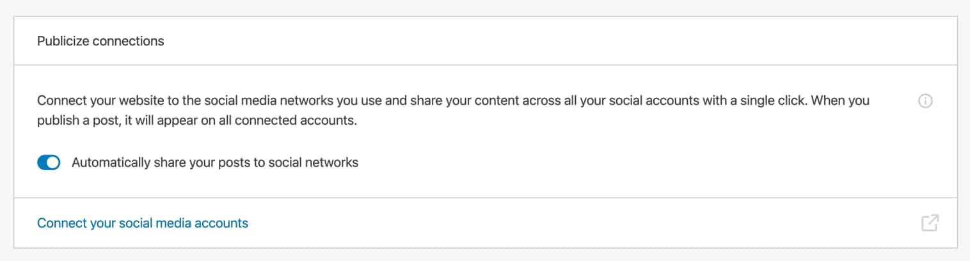Viewport: 970px width, 261px height.
Task: Click the 'Publicize connections' heading
Action: (100, 41)
